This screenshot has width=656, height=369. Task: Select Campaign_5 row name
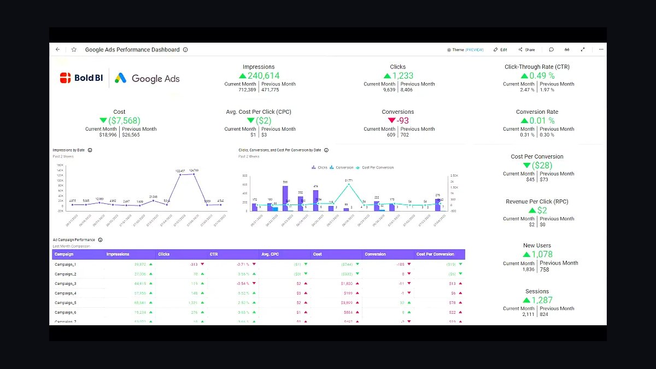pyautogui.click(x=66, y=303)
